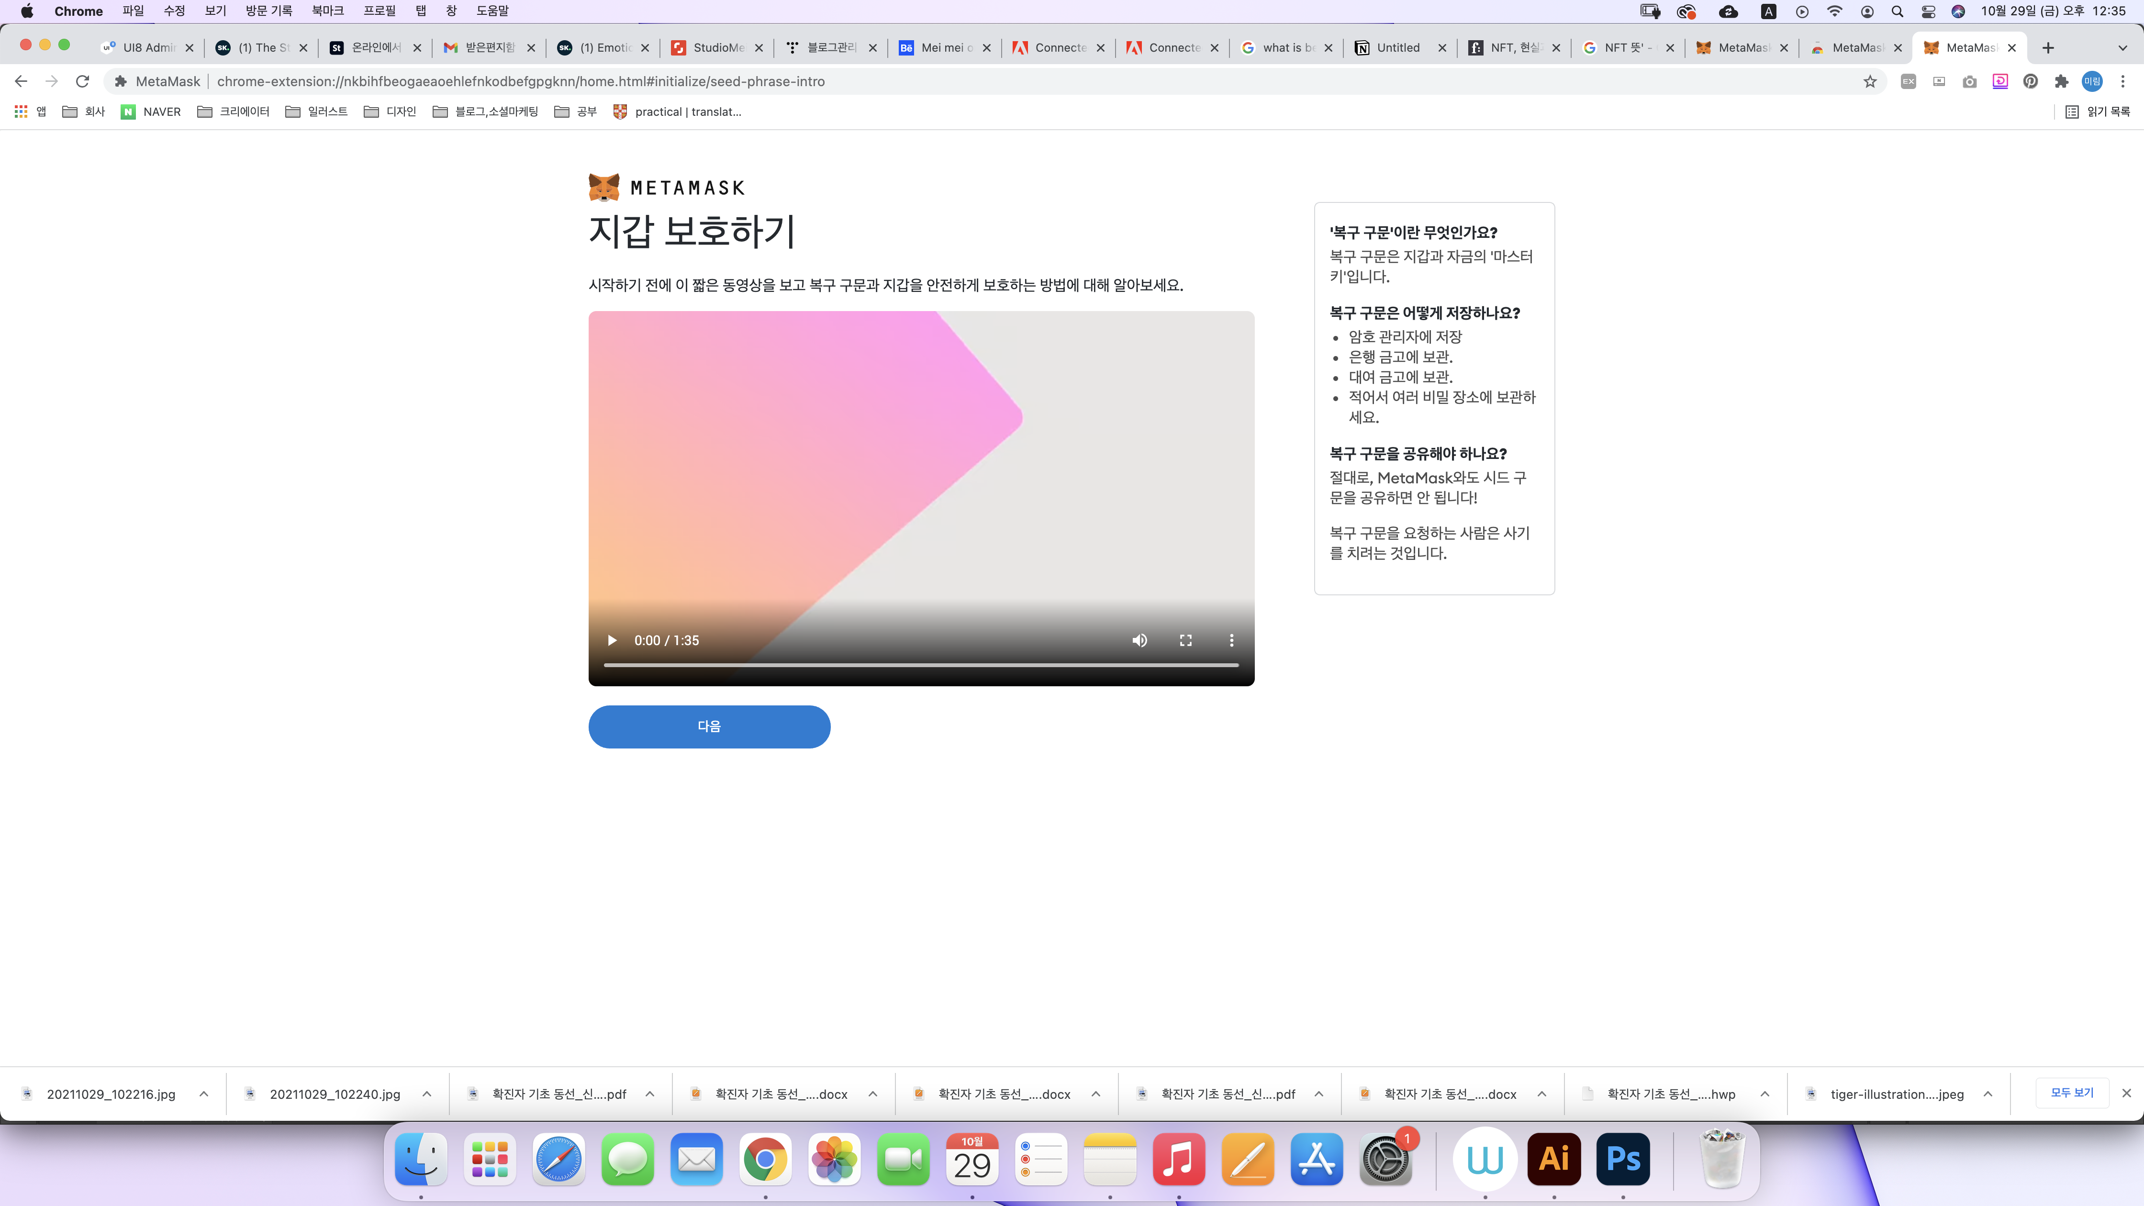Open the 회사 bookmark folder
Screen dimensions: 2144x1206
coord(83,112)
